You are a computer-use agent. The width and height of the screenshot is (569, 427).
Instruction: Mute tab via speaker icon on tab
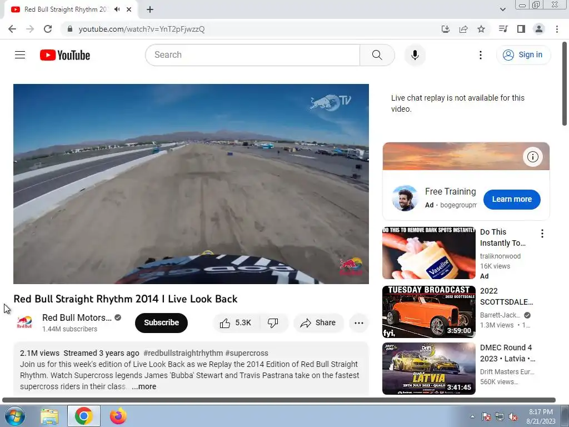117,9
